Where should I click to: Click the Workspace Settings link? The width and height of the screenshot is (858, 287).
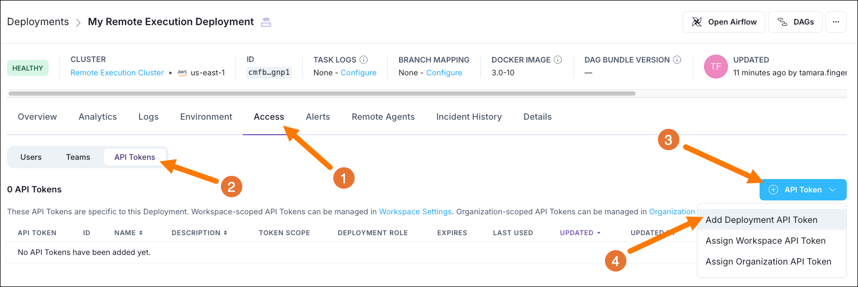pos(415,212)
